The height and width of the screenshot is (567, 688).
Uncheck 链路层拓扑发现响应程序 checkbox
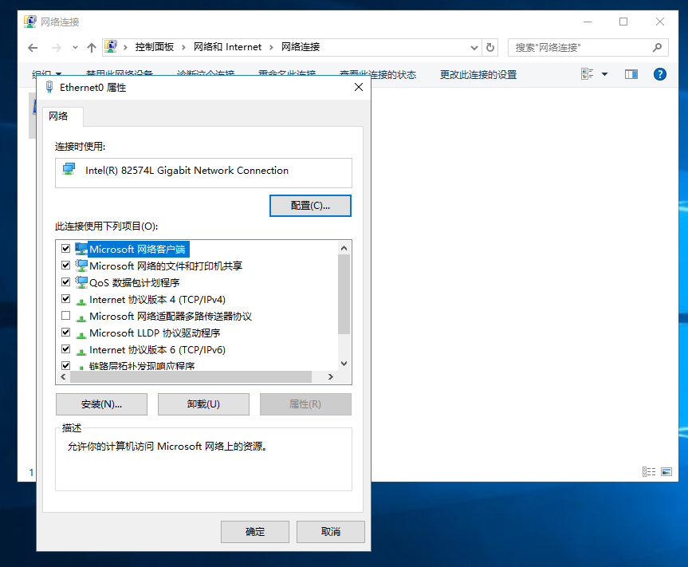click(x=66, y=365)
